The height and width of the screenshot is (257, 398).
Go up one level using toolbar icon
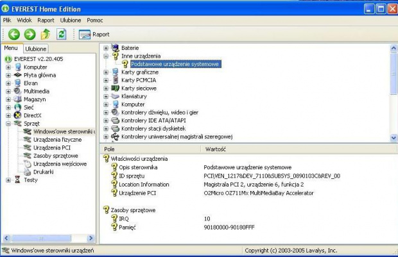(46, 34)
